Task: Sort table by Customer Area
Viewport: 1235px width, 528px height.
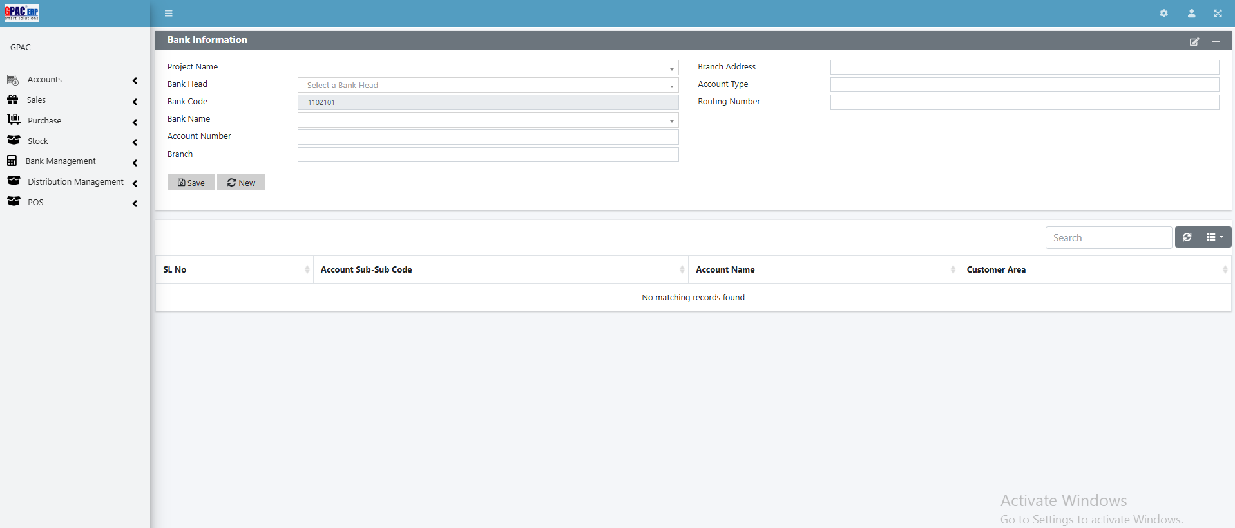Action: coord(1095,269)
